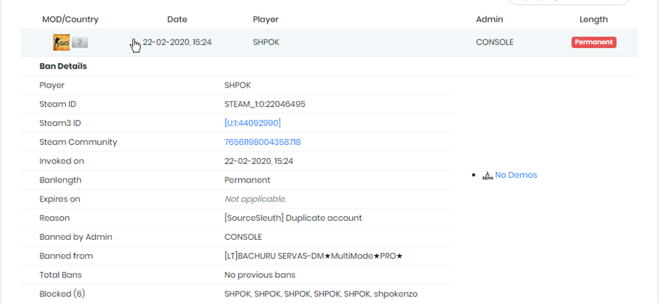This screenshot has width=659, height=303.
Task: Click the red Permanent length badge
Action: [593, 42]
